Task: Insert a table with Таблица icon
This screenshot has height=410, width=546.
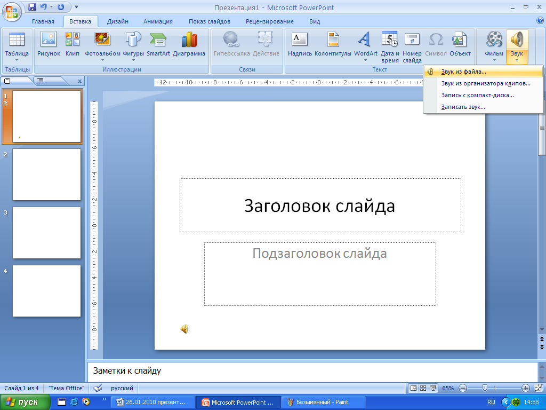Action: 17,47
